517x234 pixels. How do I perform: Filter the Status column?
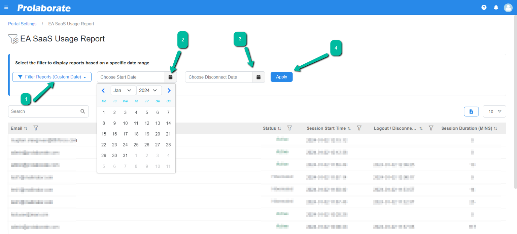[x=289, y=128]
